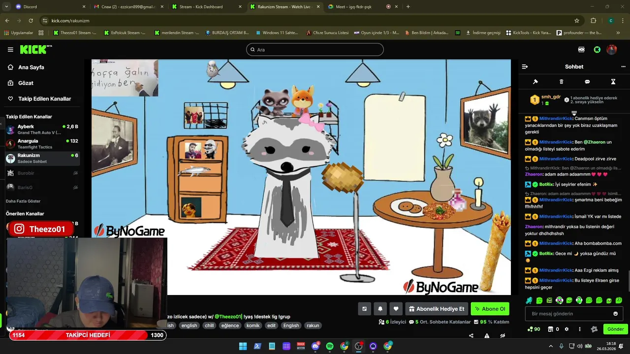Open Chrome extensions puzzle icon
Viewport: 630px width, 354px height.
[594, 21]
